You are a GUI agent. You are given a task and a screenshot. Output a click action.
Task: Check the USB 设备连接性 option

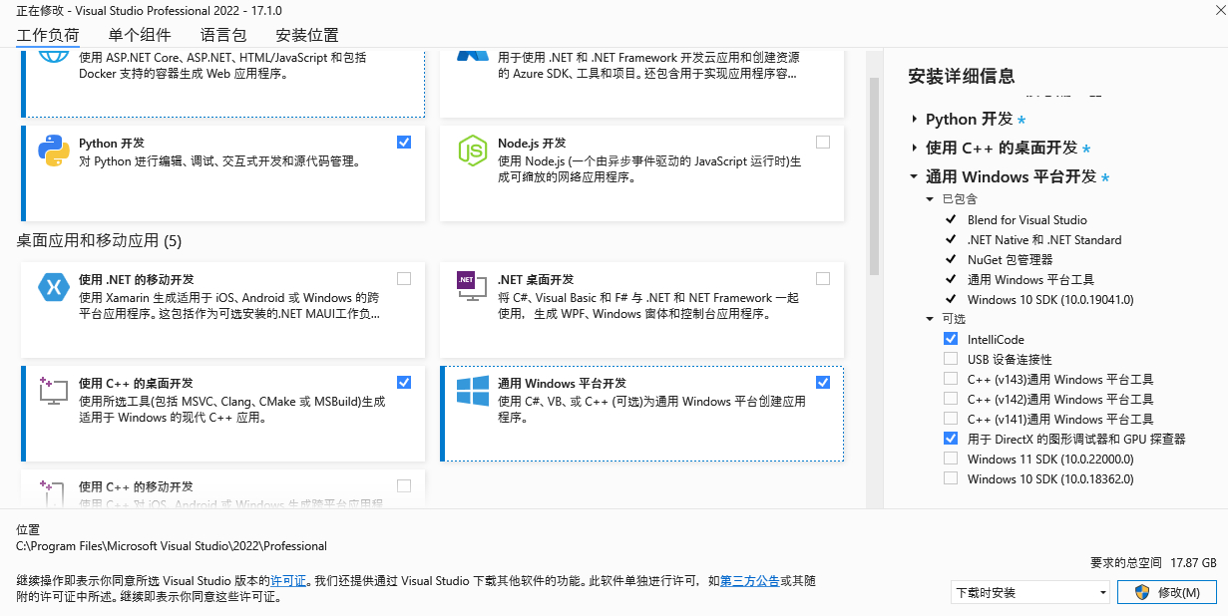[950, 359]
